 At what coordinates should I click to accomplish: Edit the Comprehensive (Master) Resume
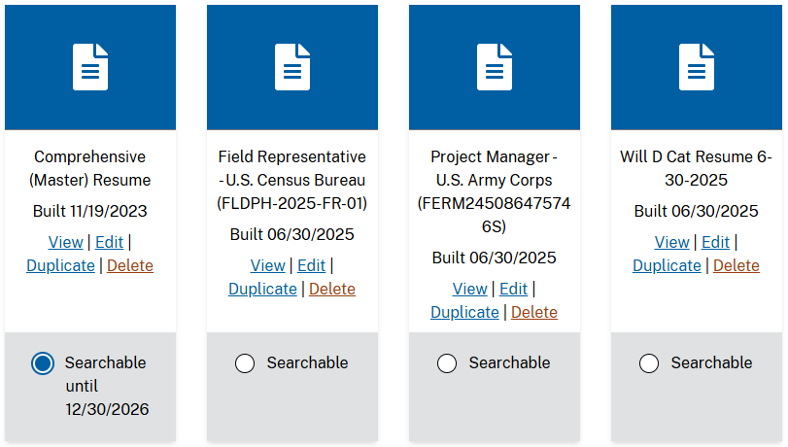[x=109, y=242]
